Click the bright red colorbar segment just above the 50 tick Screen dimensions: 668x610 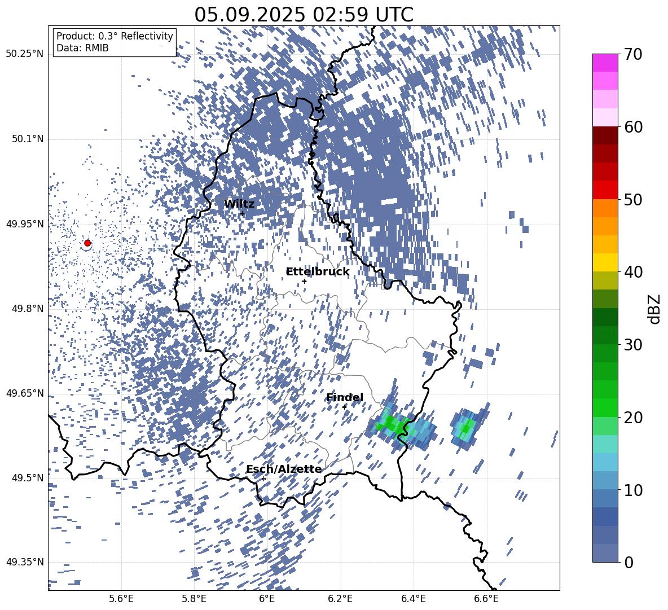(x=605, y=190)
